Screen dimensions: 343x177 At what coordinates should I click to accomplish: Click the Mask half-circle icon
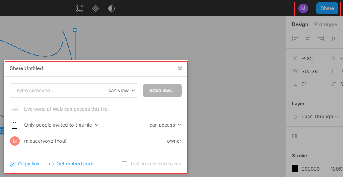[112, 8]
